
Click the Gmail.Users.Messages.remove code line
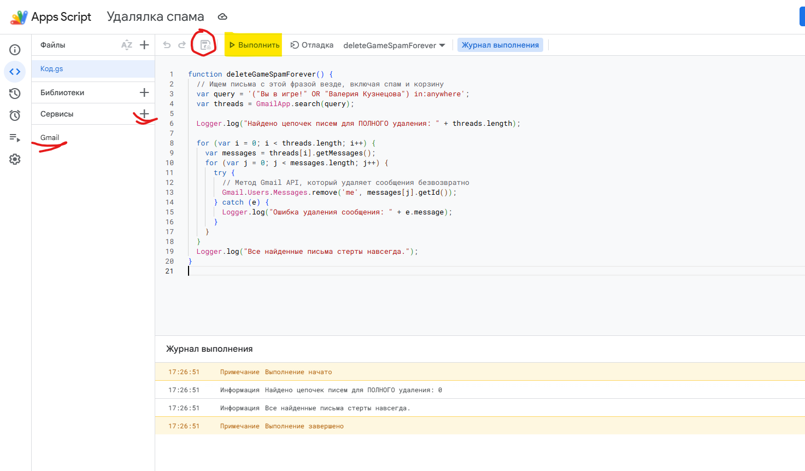(339, 193)
